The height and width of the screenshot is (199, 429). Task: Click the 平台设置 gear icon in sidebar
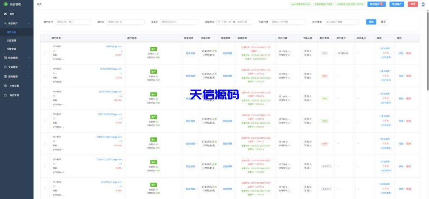coord(5,86)
